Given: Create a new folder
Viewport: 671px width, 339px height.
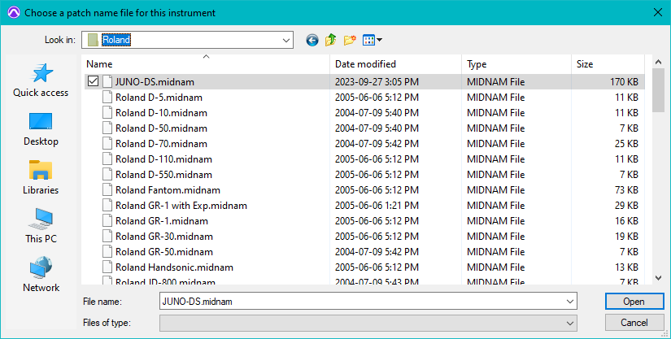Looking at the screenshot, I should pos(351,40).
